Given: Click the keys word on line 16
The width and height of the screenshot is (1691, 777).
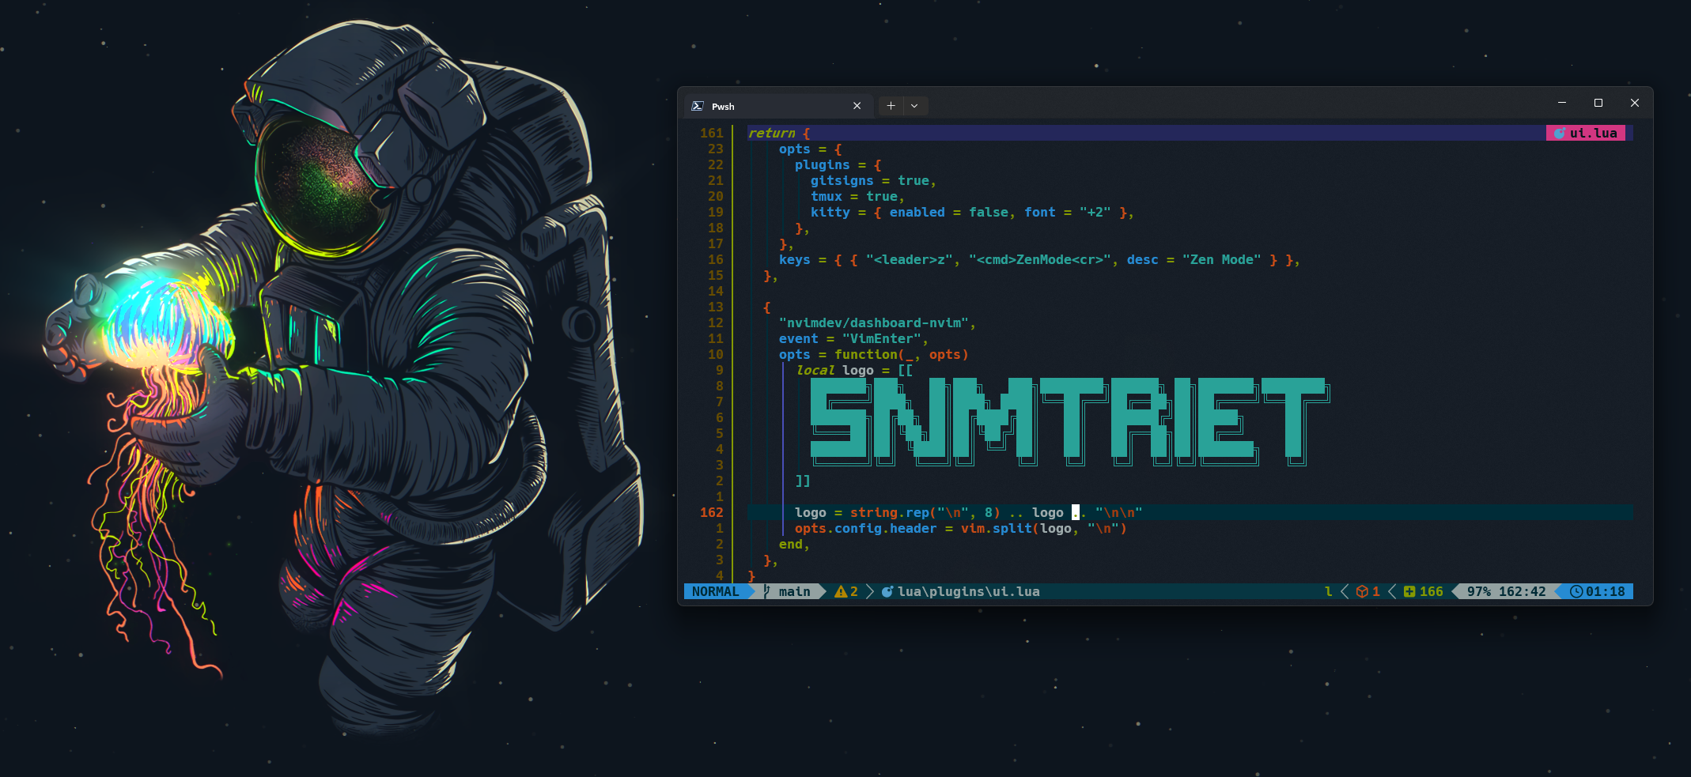Looking at the screenshot, I should point(794,259).
